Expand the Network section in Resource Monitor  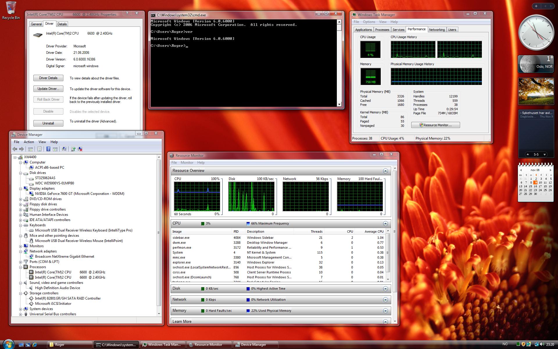[385, 300]
